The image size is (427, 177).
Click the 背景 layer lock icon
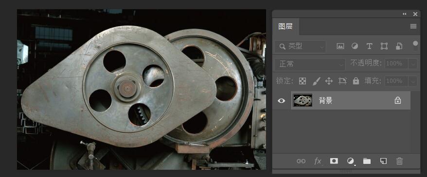(398, 100)
